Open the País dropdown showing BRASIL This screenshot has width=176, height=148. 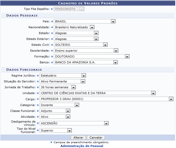click(x=85, y=21)
